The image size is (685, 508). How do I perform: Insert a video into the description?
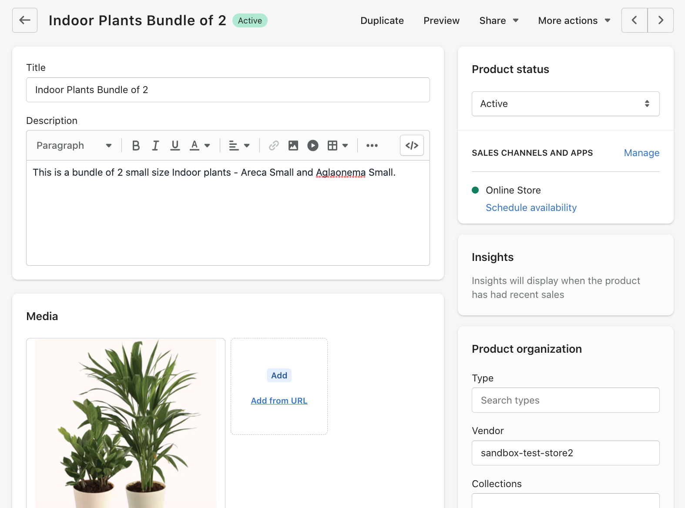[313, 146]
